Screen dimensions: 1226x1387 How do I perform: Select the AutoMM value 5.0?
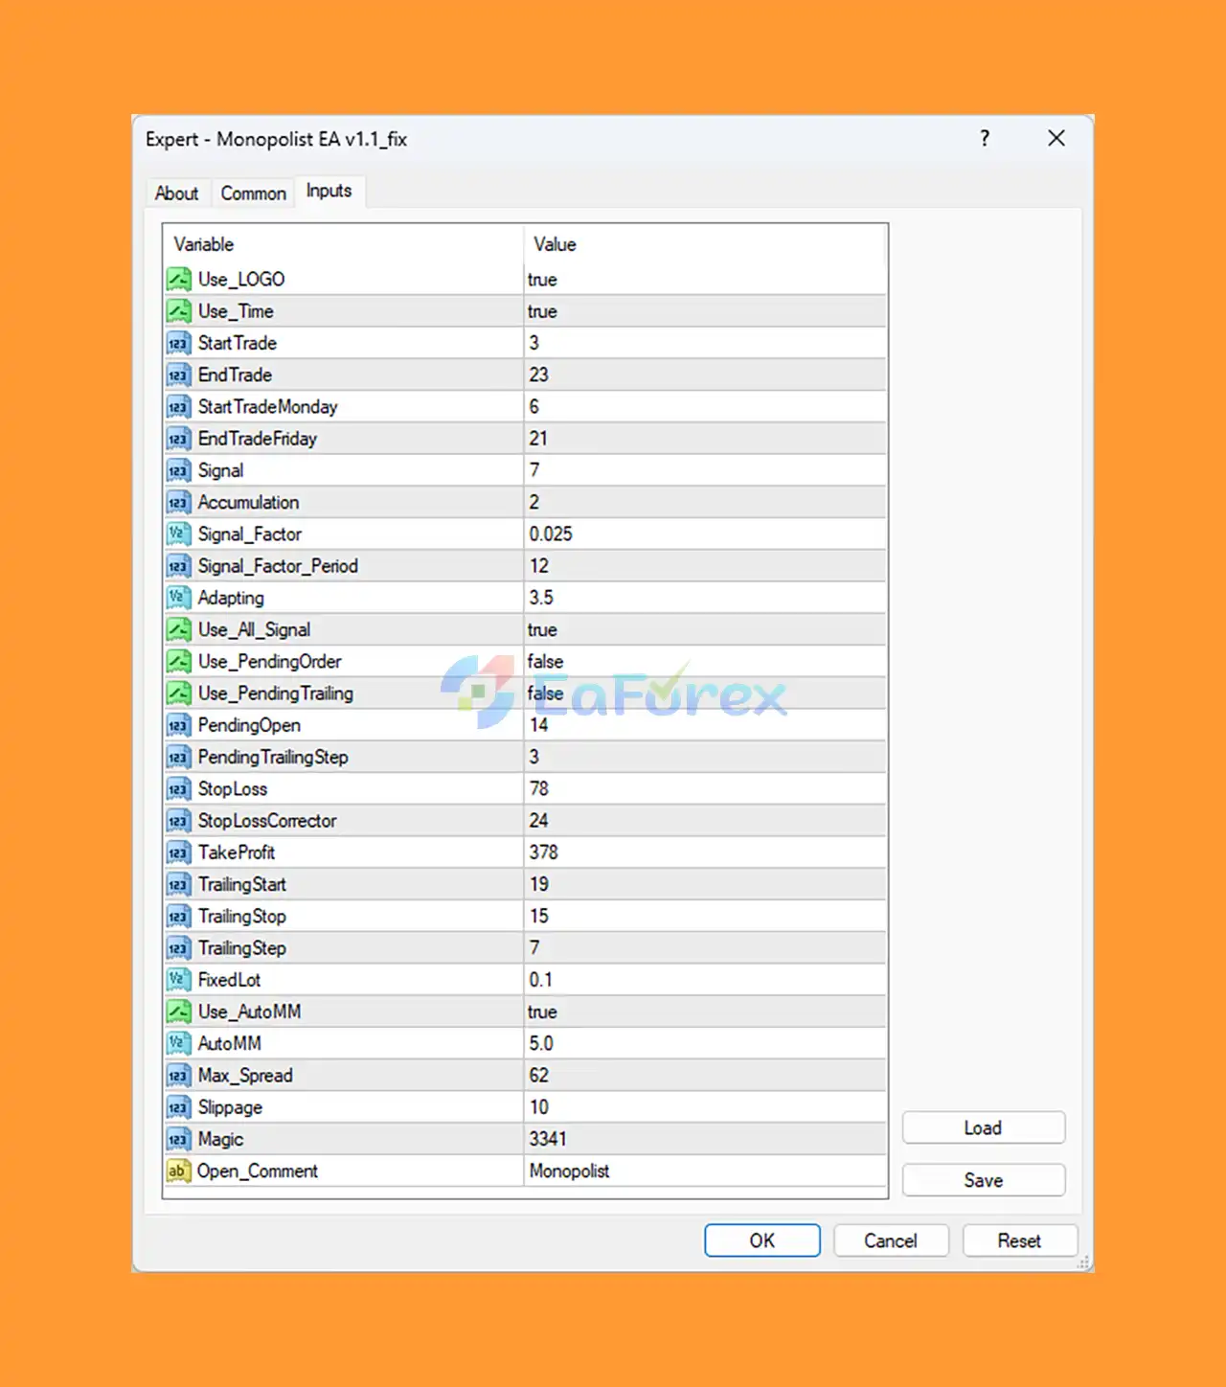541,1043
